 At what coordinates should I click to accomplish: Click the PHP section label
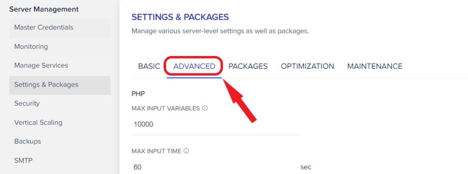pyautogui.click(x=138, y=94)
